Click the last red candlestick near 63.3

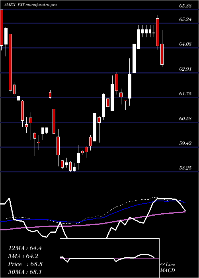click(x=162, y=54)
